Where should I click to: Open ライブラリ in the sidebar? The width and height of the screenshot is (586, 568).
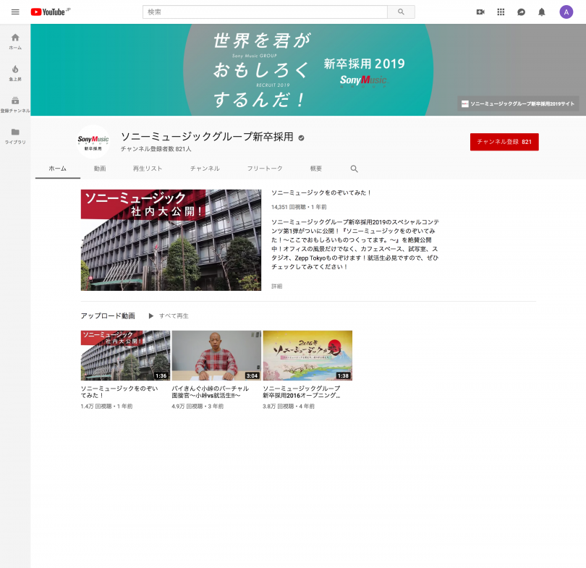point(14,133)
